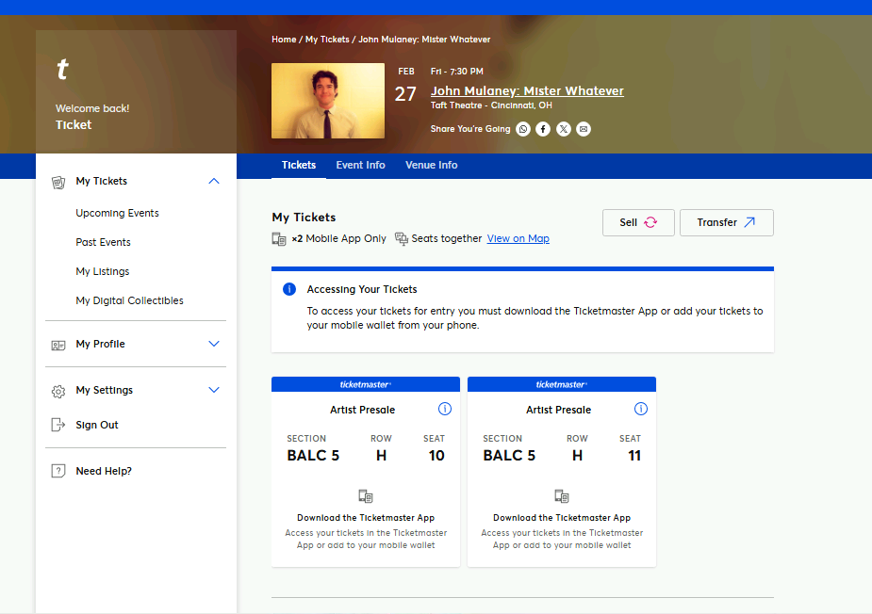Viewport: 872px width, 614px height.
Task: Click the Ticketmaster 't' logo
Action: pyautogui.click(x=62, y=69)
